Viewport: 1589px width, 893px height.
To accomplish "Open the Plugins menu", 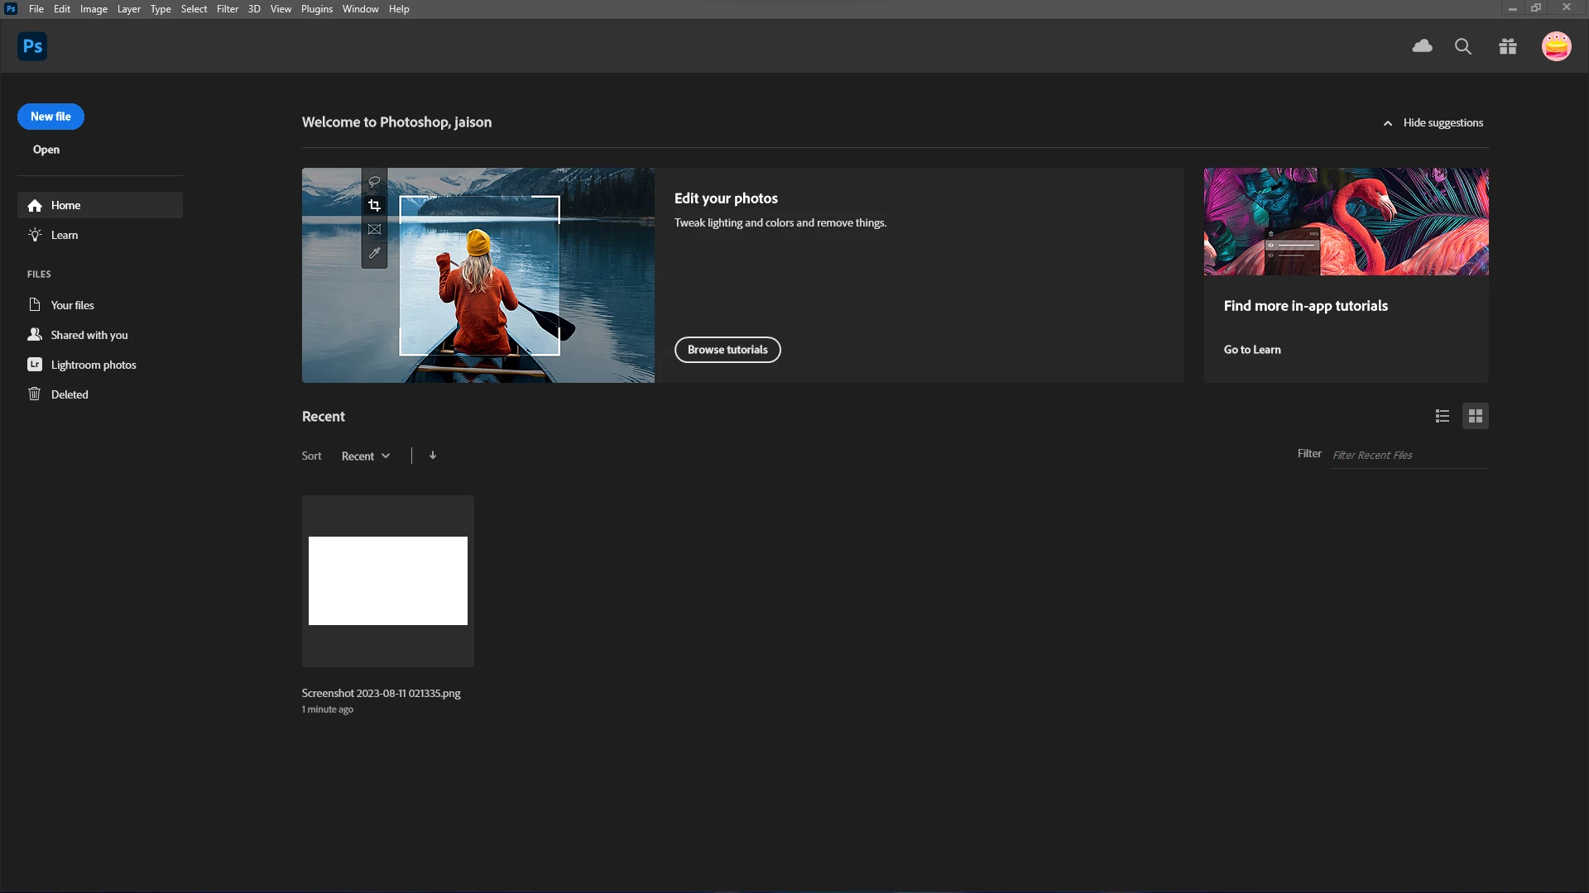I will [x=317, y=9].
